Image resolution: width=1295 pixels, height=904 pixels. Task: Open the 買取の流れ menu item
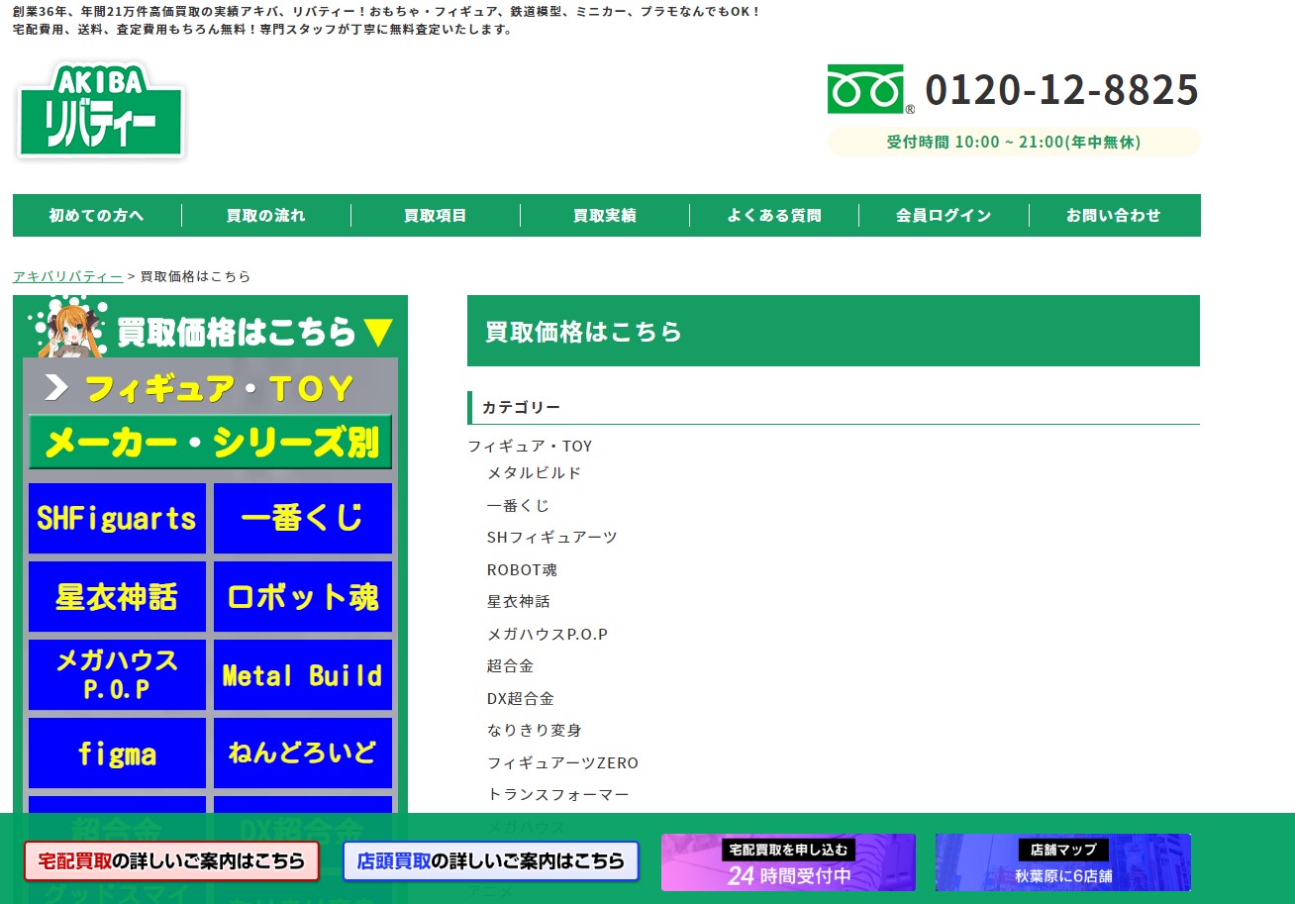click(266, 215)
